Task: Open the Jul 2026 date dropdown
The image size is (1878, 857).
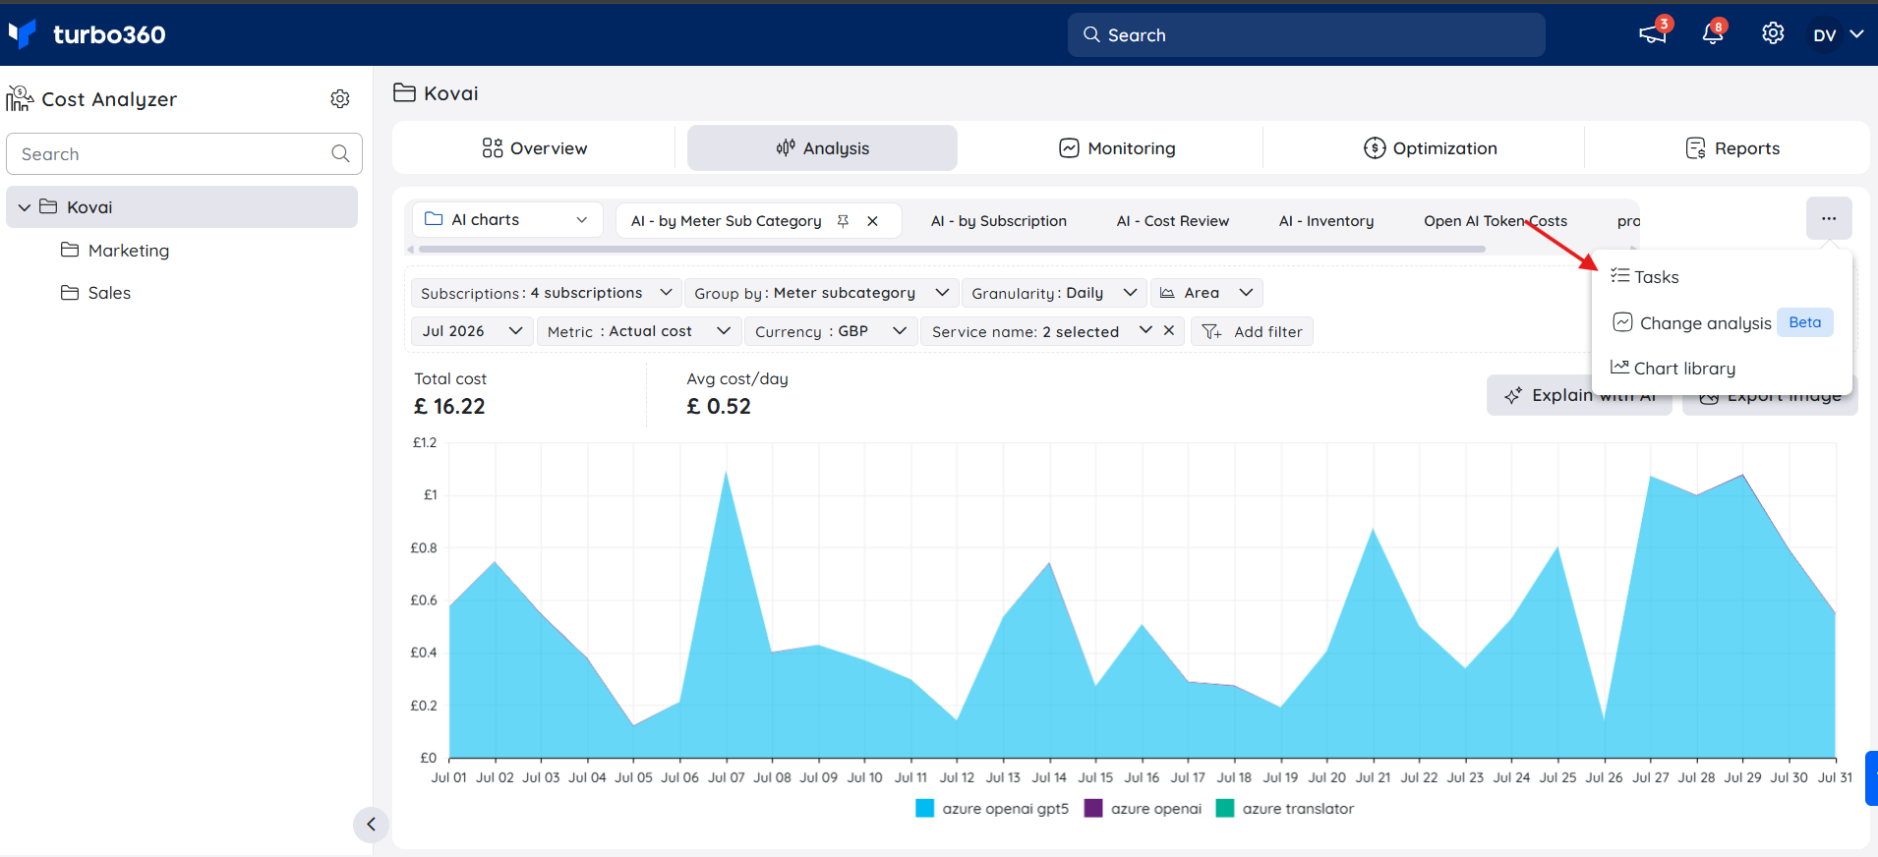Action: coord(473,331)
